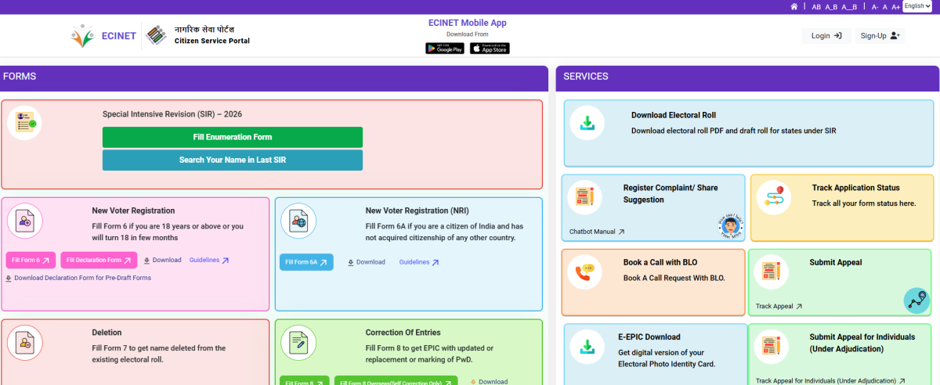
Task: Download Form 6 under New Voter Registration
Action: [x=162, y=261]
